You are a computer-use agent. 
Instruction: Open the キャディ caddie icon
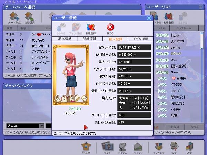[x=138, y=148]
